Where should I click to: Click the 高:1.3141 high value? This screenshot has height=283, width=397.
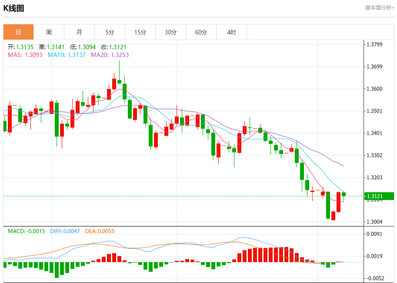tap(52, 47)
